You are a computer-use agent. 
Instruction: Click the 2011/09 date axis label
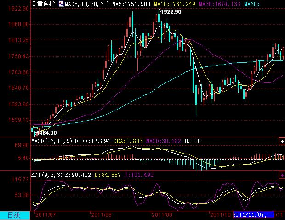162,215
